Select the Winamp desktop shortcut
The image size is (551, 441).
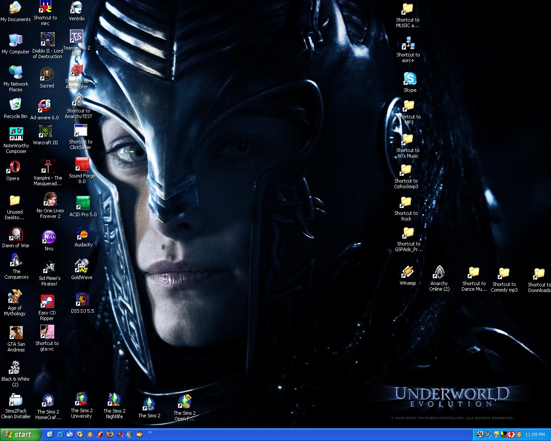407,273
